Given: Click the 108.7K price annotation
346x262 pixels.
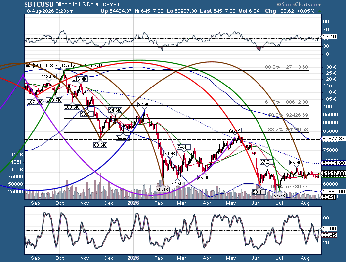Looking at the screenshot, I should click(54, 100).
